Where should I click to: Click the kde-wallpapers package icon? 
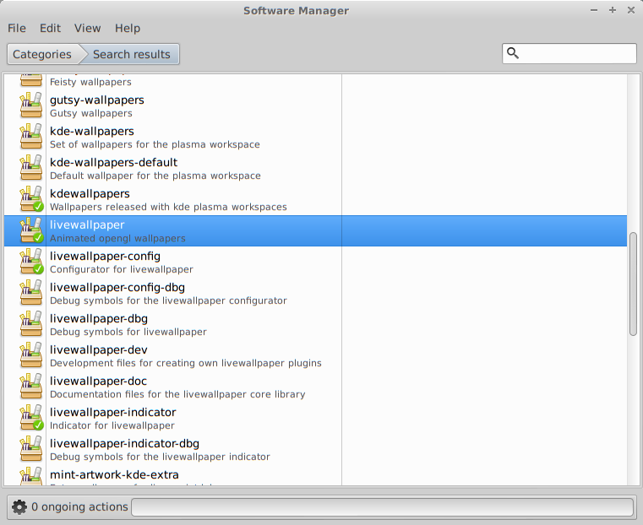click(30, 137)
